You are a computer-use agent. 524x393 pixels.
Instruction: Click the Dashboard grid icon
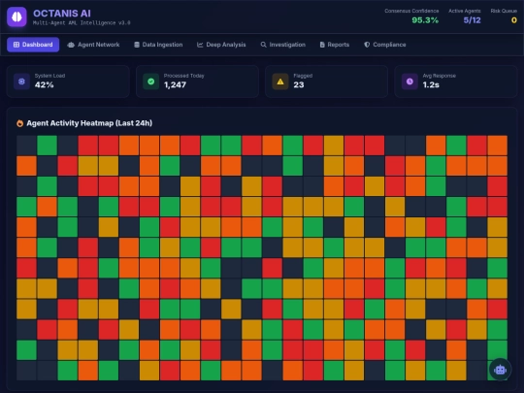(16, 45)
